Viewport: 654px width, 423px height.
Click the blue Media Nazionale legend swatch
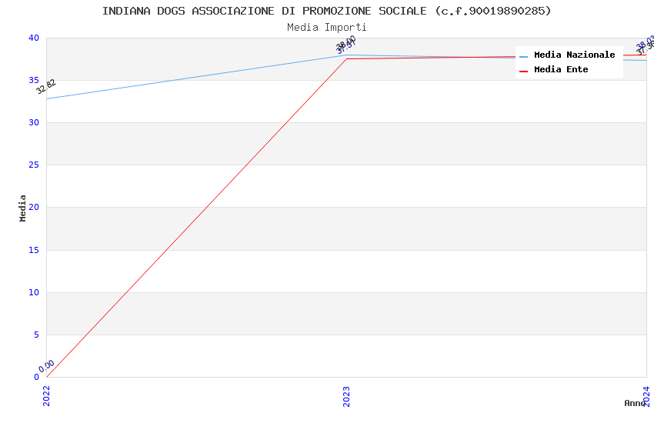[x=523, y=57]
